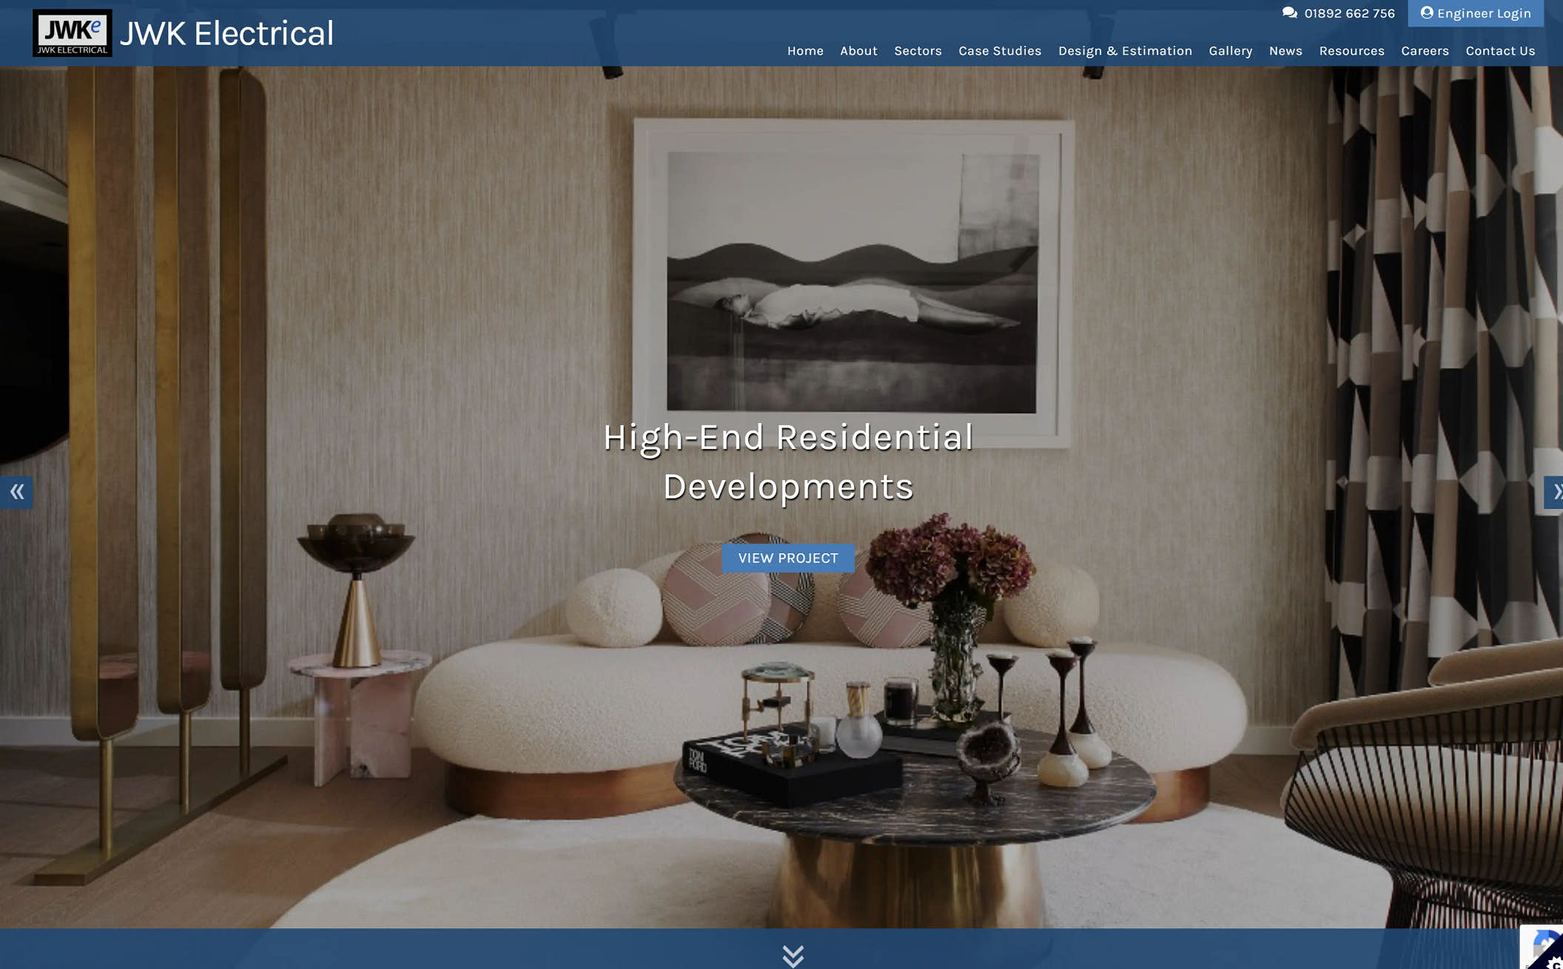Open the About page

click(x=858, y=51)
